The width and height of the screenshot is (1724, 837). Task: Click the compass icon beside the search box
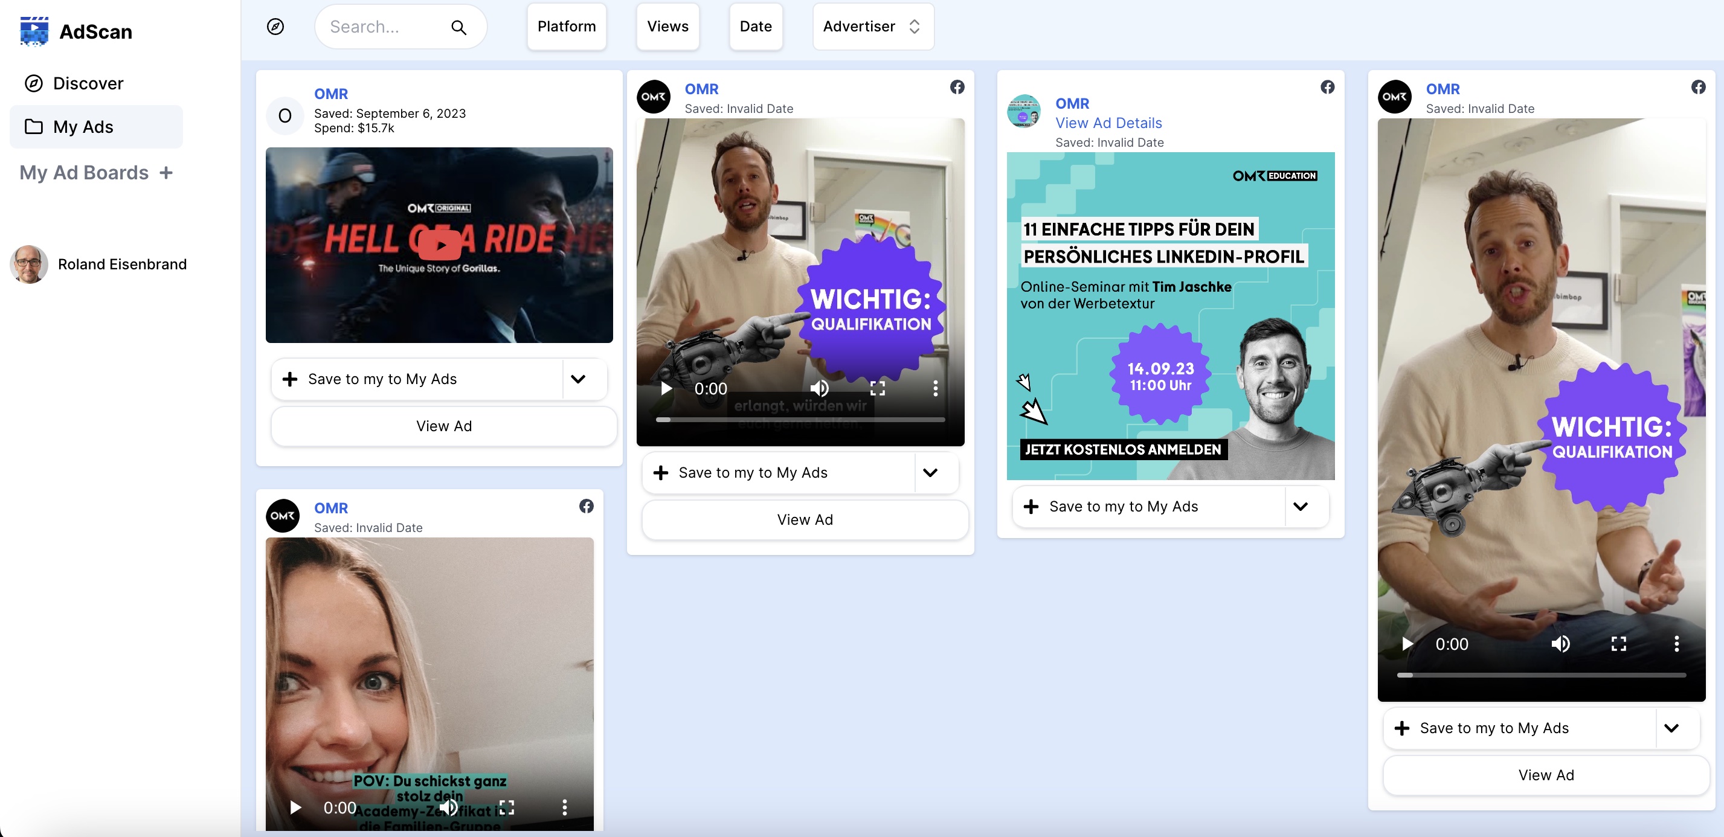(x=275, y=27)
